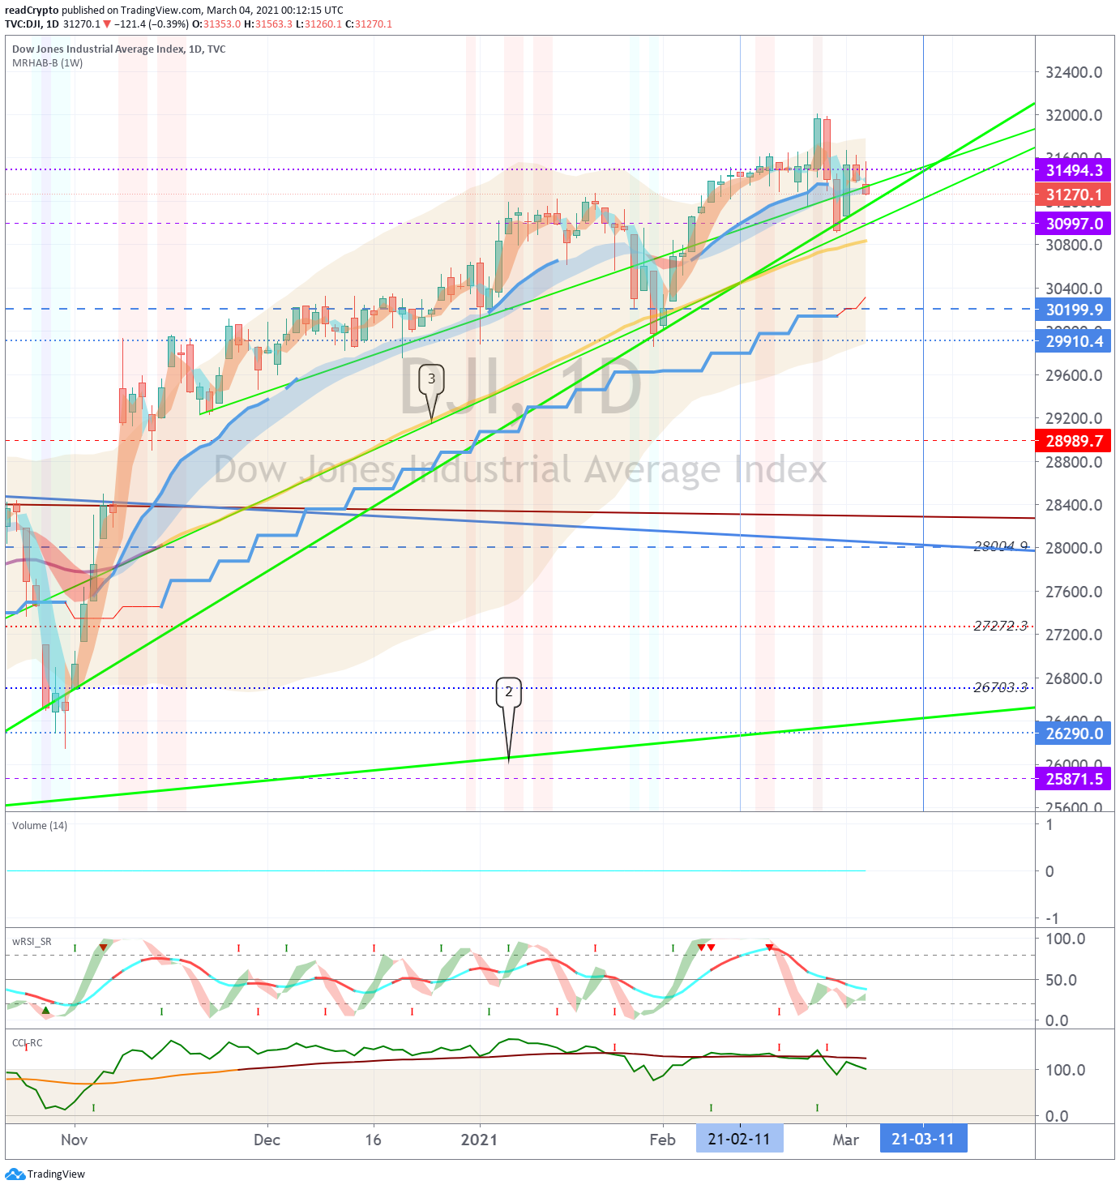
Task: Click the −121.4 (−0.39%) change value
Action: click(152, 24)
